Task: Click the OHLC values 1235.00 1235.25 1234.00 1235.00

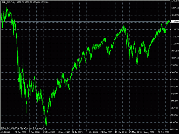Action: point(33,2)
